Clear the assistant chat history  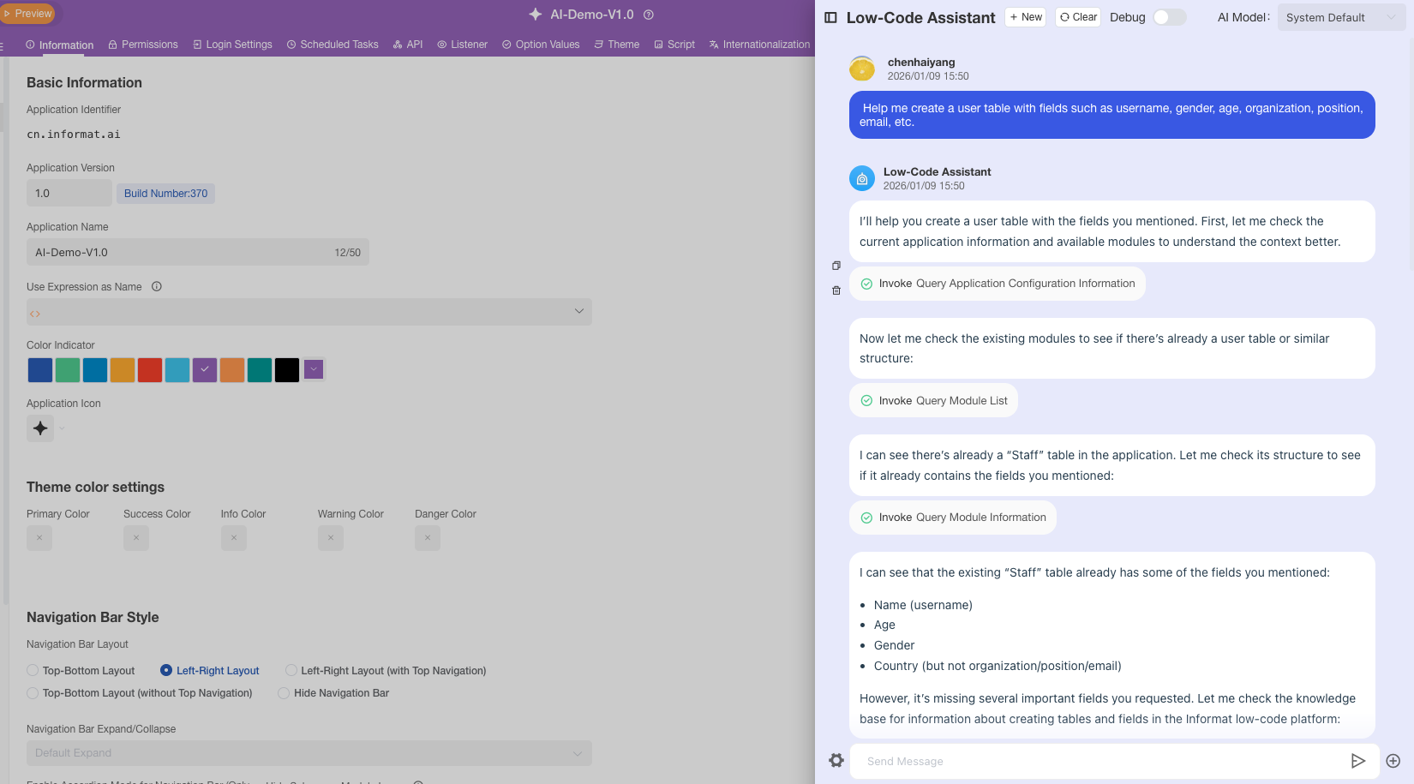coord(1078,17)
